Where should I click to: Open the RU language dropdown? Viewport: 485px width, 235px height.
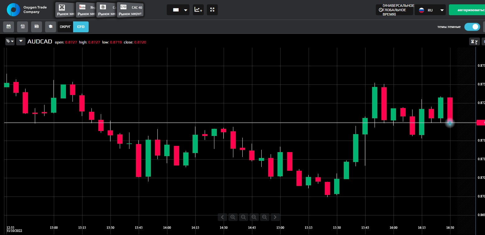[430, 10]
